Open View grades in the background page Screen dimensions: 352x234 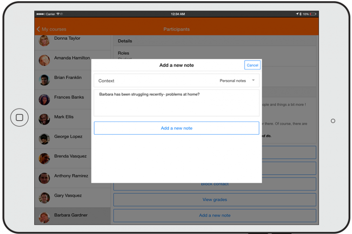[x=215, y=199]
